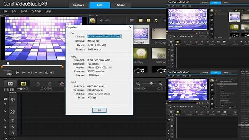Viewport: 249px width, 140px height.
Task: Select the SP-V02.mp4 video thumbnail
Action: pos(141,34)
